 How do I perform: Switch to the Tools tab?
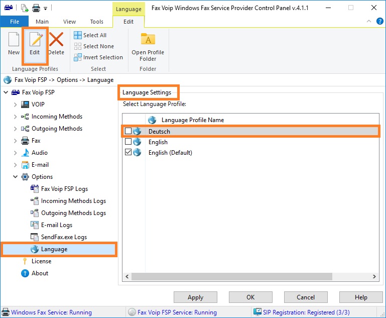(x=97, y=22)
